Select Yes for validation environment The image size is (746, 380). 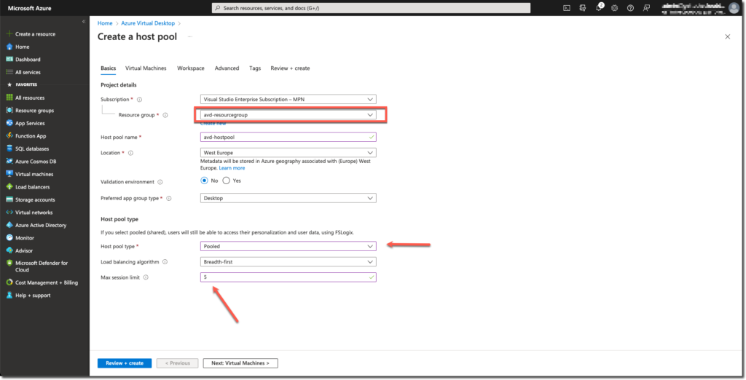point(226,181)
